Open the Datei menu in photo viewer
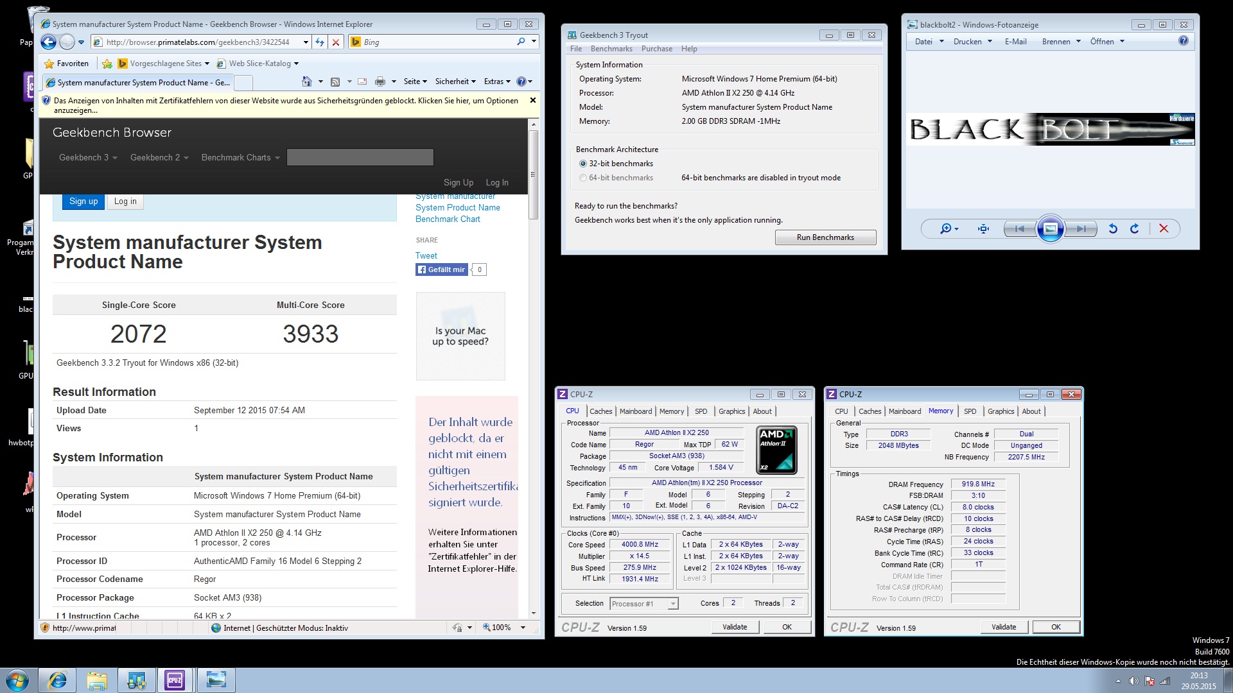The width and height of the screenshot is (1233, 693). (x=929, y=42)
